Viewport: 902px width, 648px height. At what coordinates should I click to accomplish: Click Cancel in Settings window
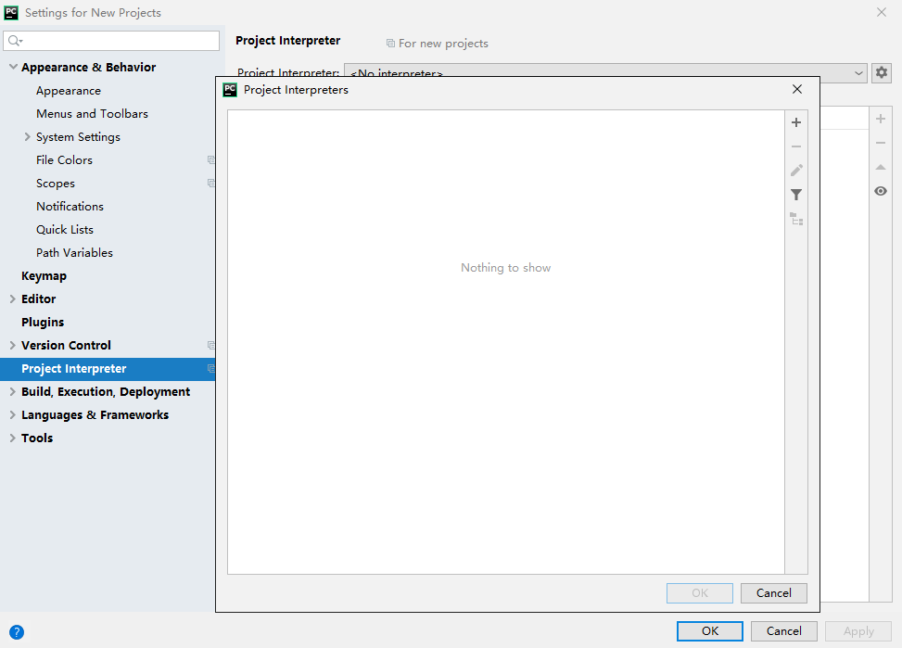pyautogui.click(x=784, y=631)
